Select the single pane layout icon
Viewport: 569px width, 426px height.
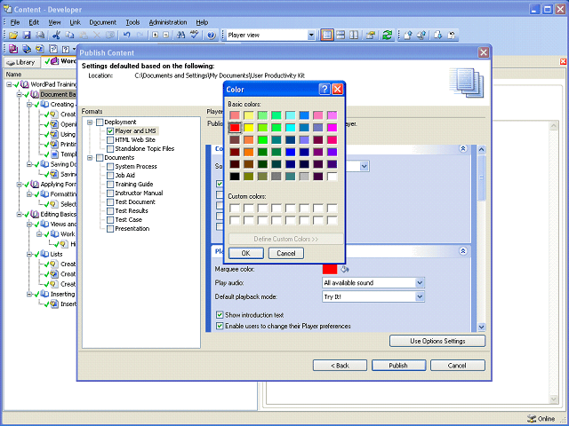tap(327, 35)
